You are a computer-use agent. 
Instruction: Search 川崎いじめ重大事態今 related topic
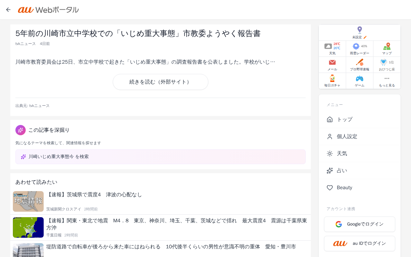161,157
